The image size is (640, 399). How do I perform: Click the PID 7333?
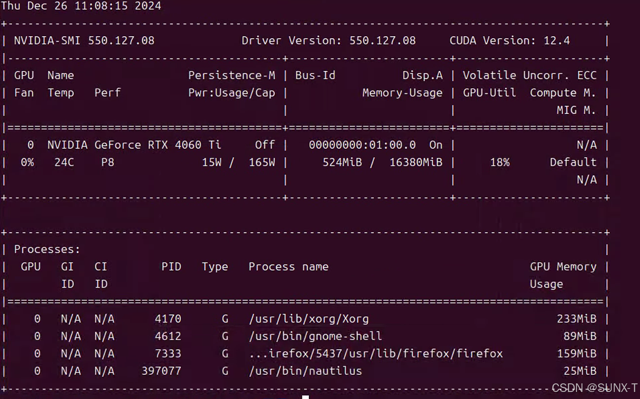[168, 354]
